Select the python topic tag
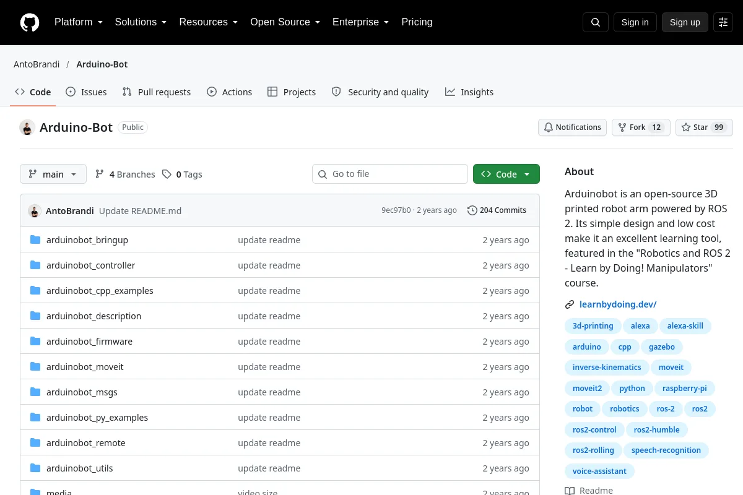The image size is (743, 495). pyautogui.click(x=632, y=389)
